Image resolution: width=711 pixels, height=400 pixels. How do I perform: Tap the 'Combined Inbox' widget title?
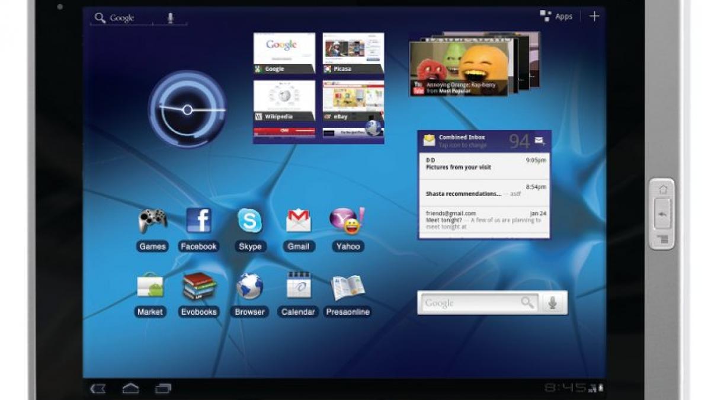tap(462, 137)
